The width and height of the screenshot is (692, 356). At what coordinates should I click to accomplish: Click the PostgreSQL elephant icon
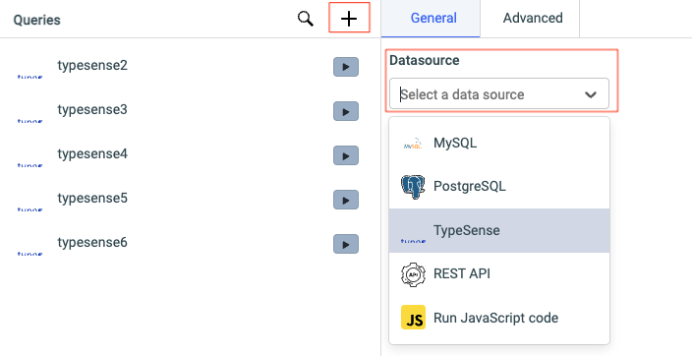click(413, 187)
